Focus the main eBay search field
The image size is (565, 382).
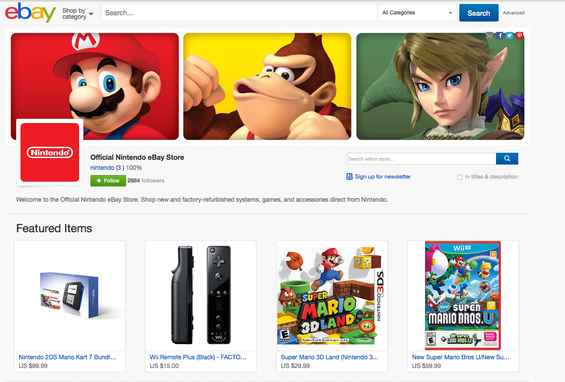coord(239,13)
